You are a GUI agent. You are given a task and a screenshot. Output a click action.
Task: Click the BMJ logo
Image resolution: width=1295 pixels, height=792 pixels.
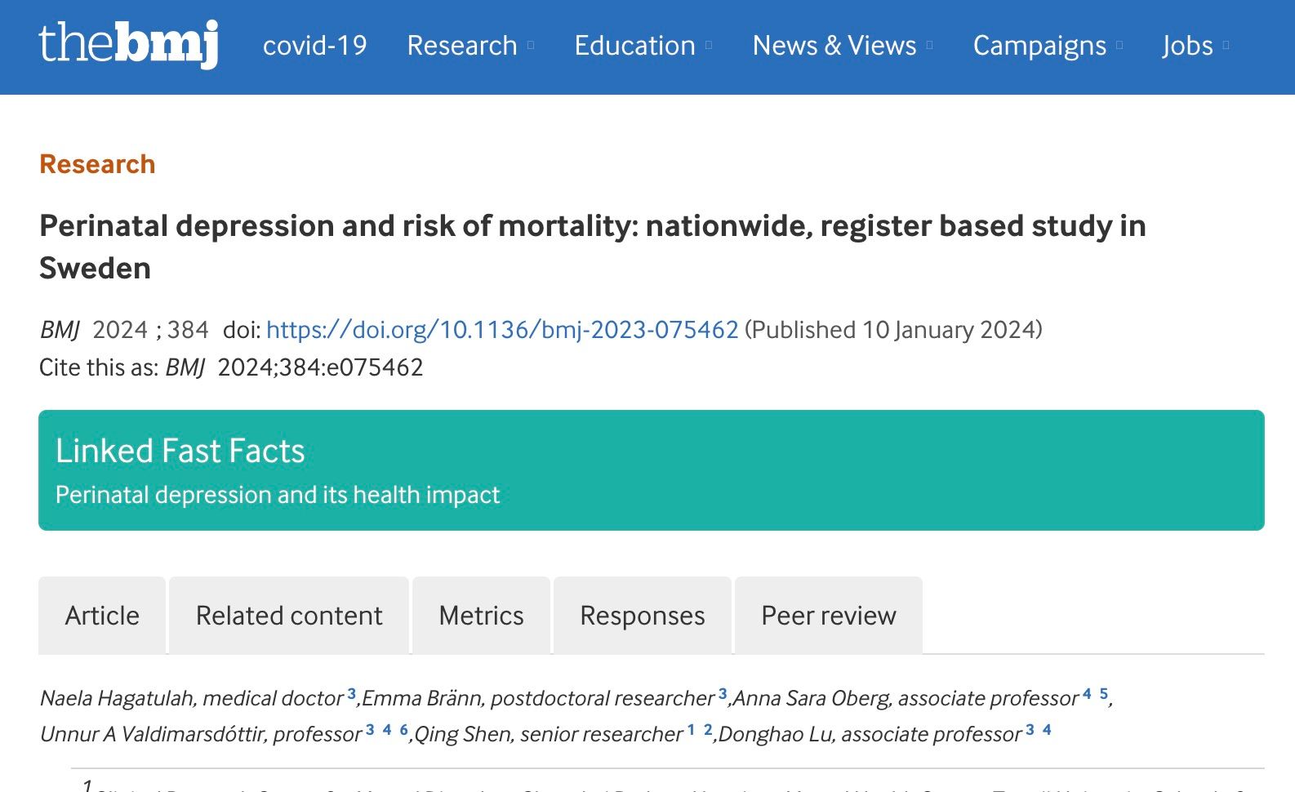(128, 44)
